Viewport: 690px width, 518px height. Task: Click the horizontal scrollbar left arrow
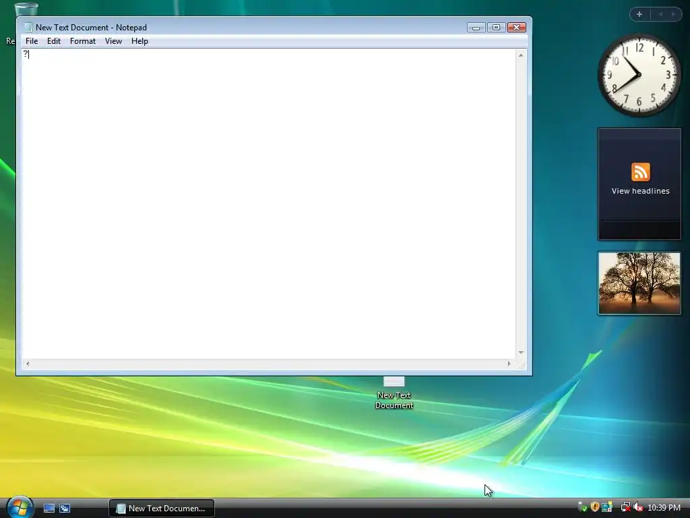(28, 364)
